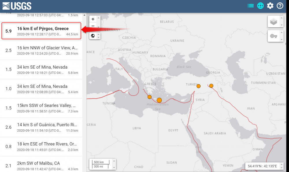This screenshot has height=172, width=289.
Task: Zoom in with the plus button
Action: tap(93, 19)
